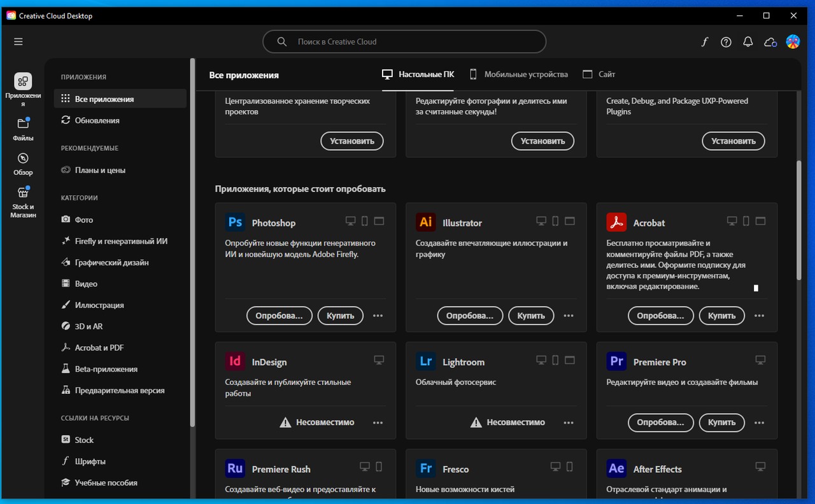This screenshot has height=504, width=815.
Task: Click Опробовать for Premiere Pro
Action: click(661, 423)
